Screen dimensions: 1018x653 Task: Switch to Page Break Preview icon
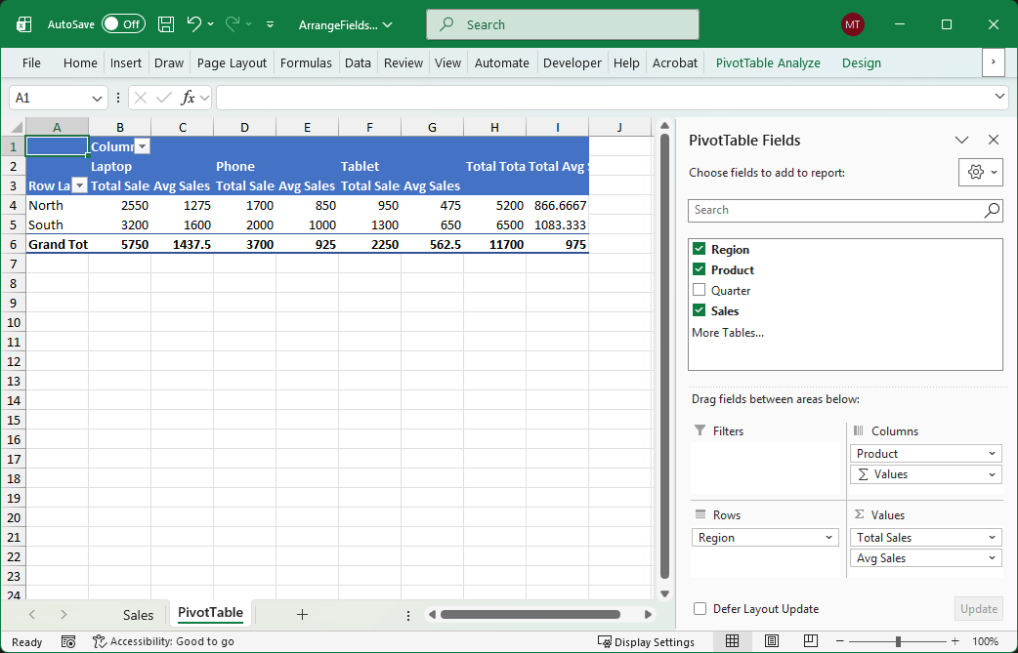coord(810,641)
